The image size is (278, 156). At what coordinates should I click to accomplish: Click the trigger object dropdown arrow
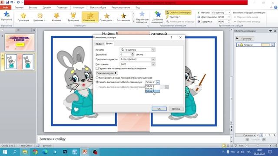pos(158,82)
